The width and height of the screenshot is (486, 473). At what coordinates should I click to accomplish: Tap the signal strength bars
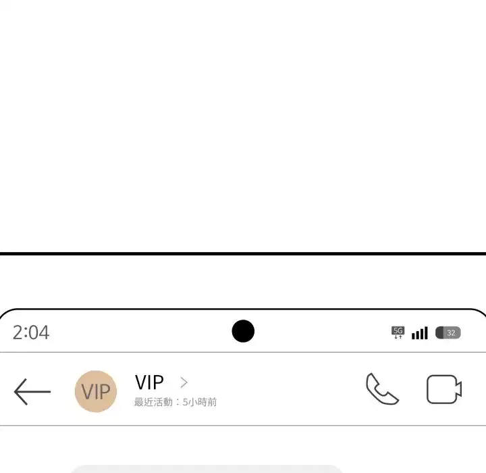(420, 333)
